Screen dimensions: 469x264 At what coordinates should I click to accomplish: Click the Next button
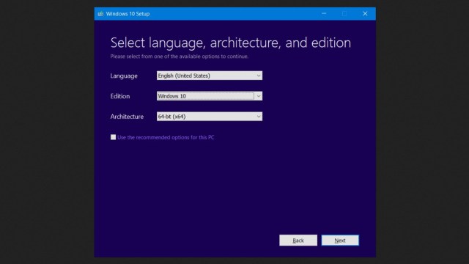point(340,241)
